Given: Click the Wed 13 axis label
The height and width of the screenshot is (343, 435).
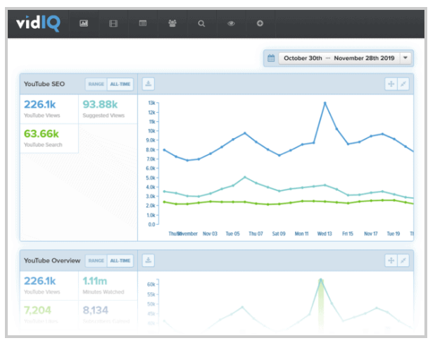Looking at the screenshot, I should (x=324, y=234).
